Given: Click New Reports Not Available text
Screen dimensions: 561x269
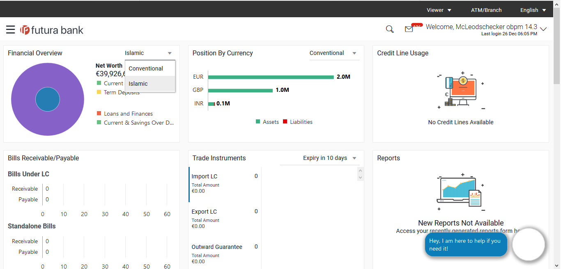Looking at the screenshot, I should click(461, 223).
